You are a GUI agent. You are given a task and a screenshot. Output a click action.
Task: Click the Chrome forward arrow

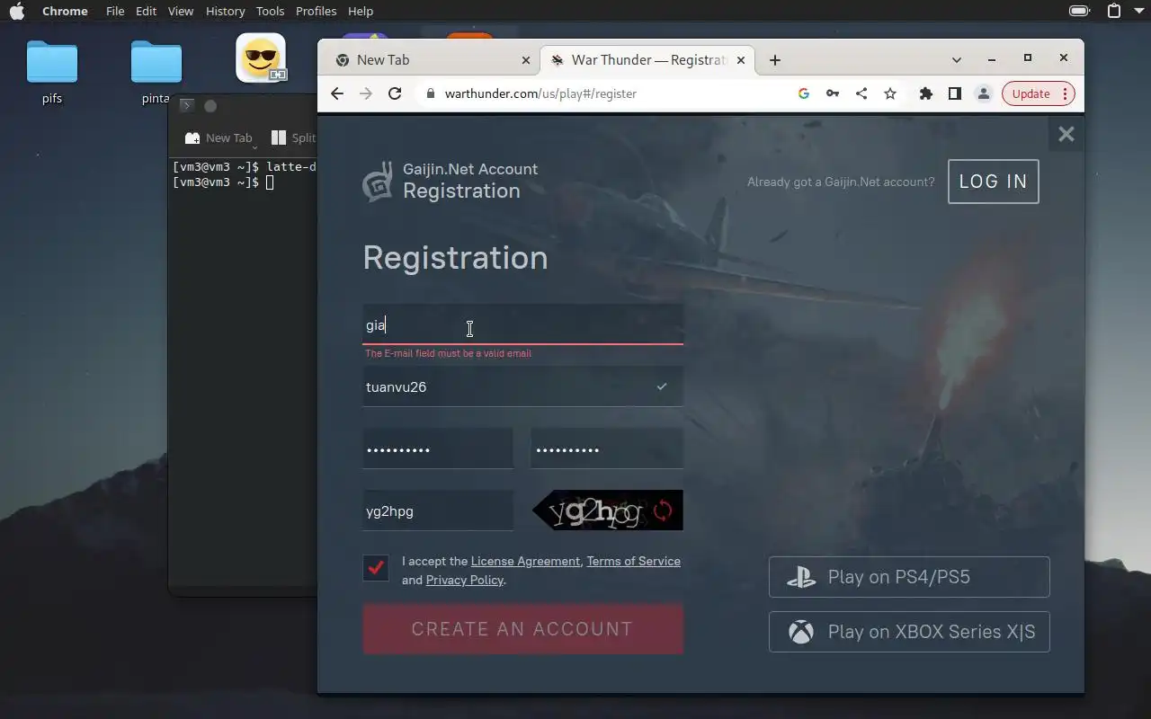point(365,93)
